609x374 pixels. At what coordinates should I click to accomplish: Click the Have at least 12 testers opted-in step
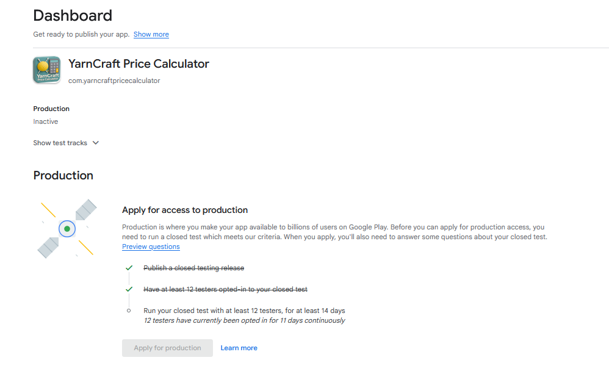click(225, 289)
